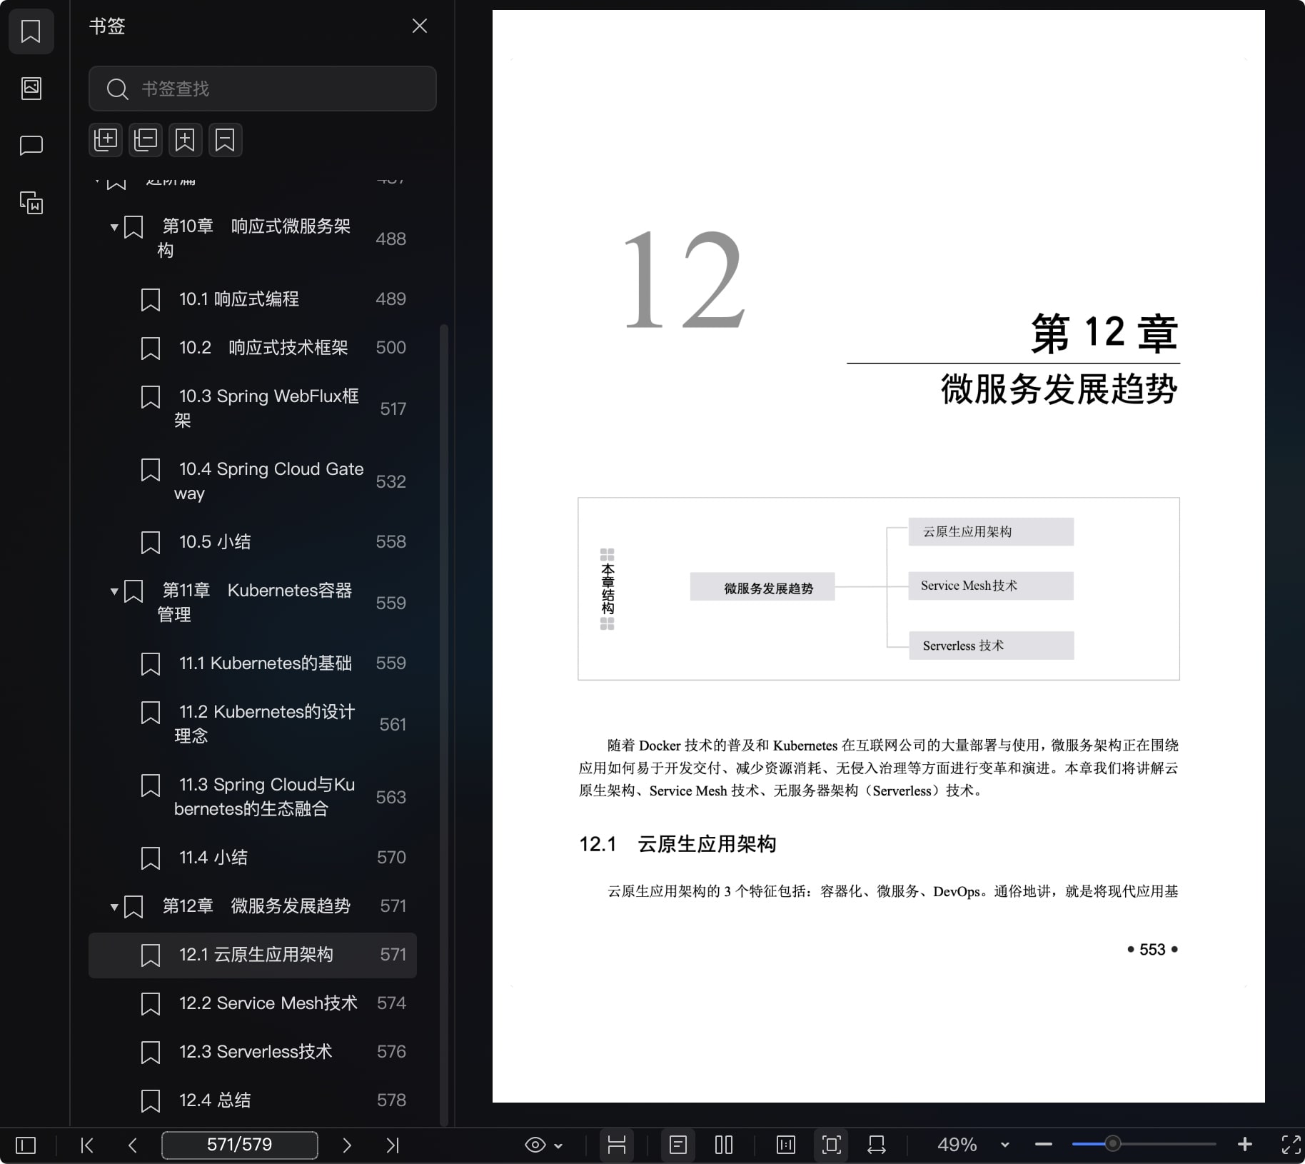The width and height of the screenshot is (1305, 1164).
Task: Enter fullscreen mode icon
Action: click(x=1291, y=1145)
